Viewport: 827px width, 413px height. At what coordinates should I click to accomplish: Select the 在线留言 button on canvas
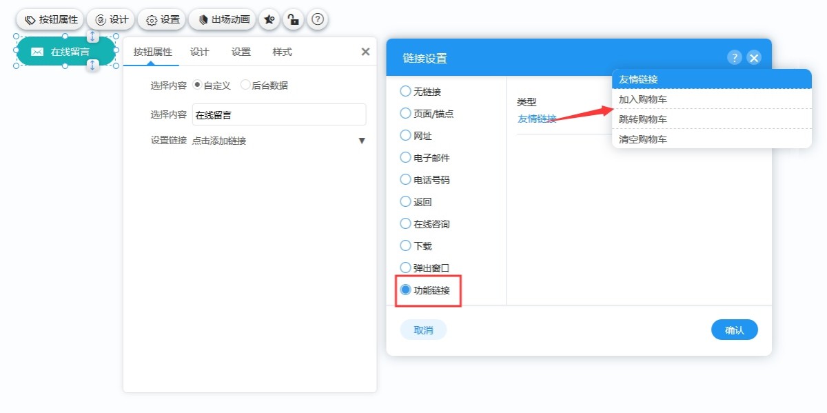pyautogui.click(x=65, y=51)
